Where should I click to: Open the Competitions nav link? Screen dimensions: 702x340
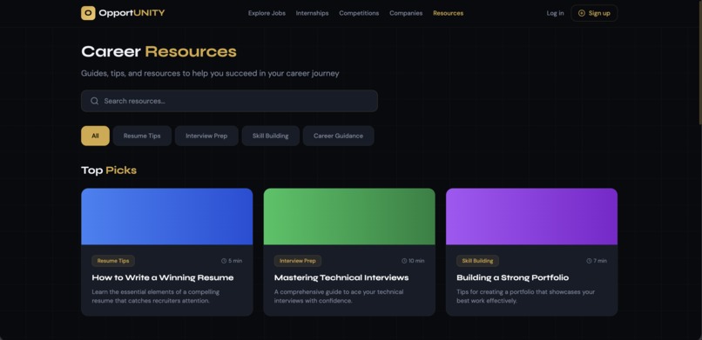tap(359, 13)
